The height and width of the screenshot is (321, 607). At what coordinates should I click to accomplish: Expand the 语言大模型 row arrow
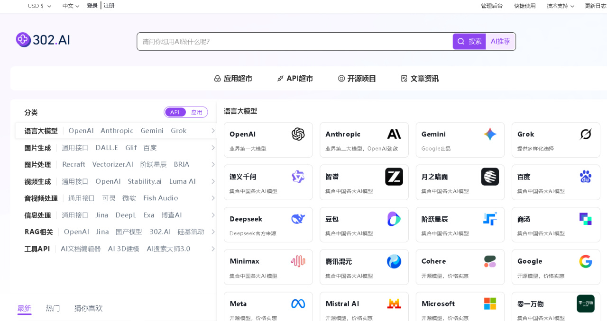click(213, 131)
